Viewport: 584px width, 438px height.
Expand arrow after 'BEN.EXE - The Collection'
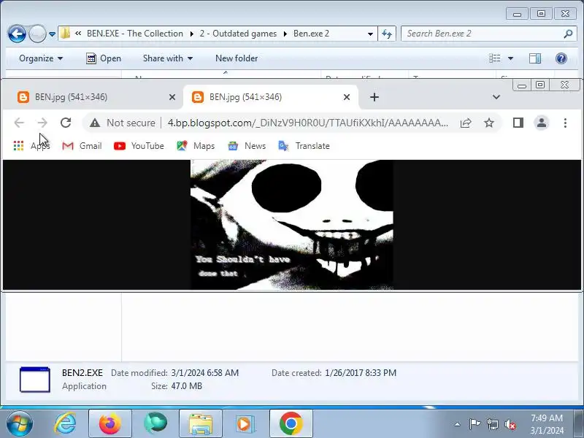191,34
